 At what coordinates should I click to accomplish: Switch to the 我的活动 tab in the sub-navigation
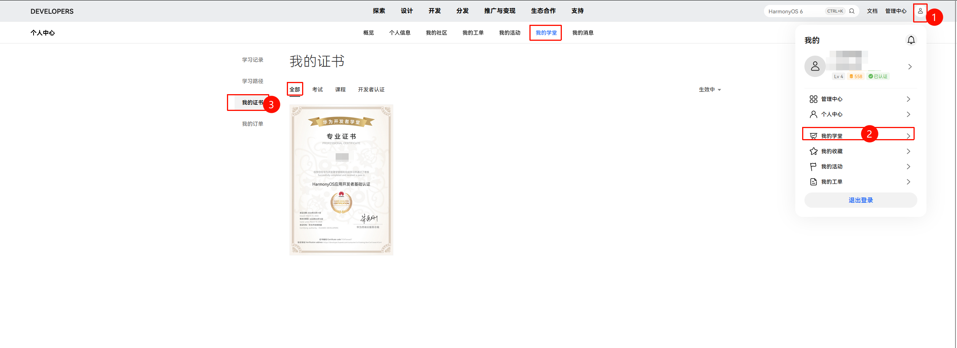tap(510, 33)
